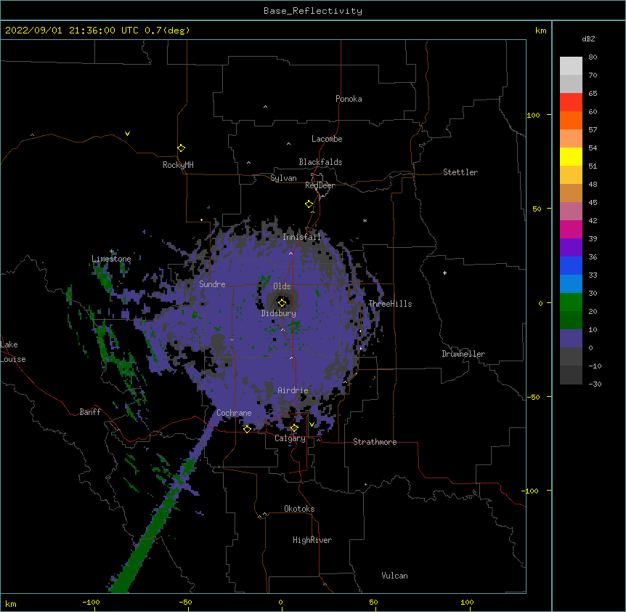The width and height of the screenshot is (626, 612).
Task: Click the Stettler city label
Action: pos(460,172)
